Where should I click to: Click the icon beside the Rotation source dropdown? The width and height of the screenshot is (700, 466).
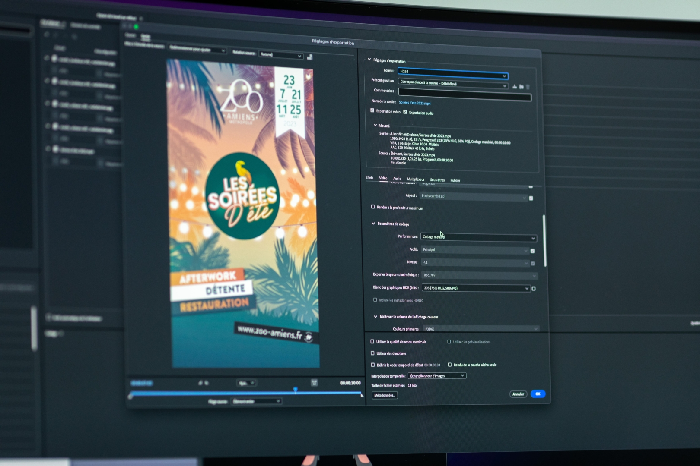[x=309, y=57]
